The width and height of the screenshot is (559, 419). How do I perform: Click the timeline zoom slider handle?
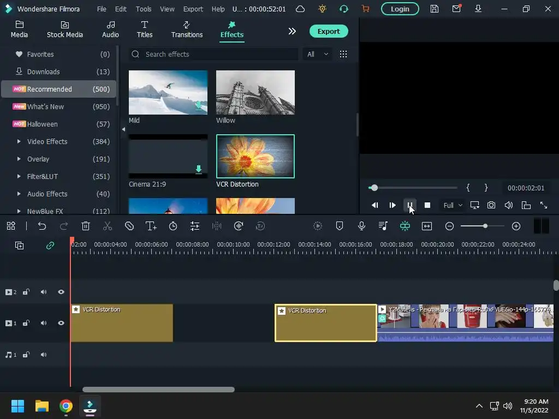pos(485,226)
